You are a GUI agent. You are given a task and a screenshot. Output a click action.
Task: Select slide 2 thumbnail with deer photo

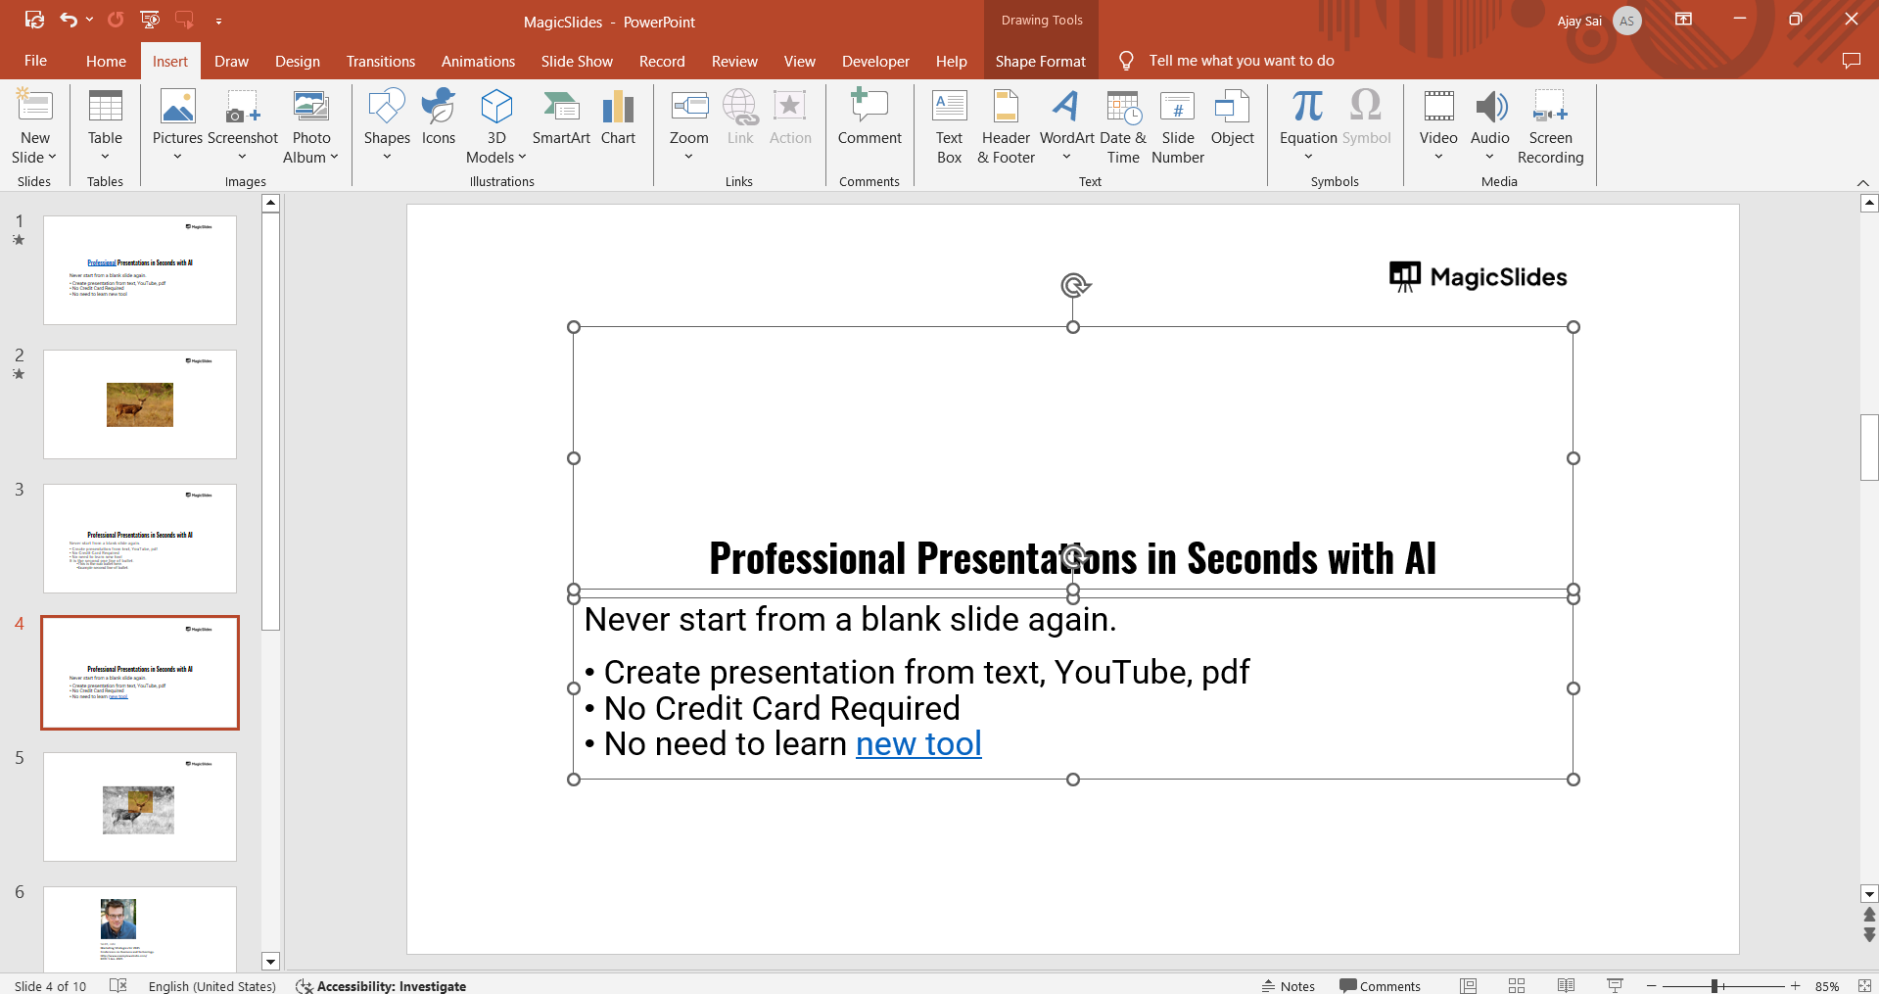tap(140, 404)
